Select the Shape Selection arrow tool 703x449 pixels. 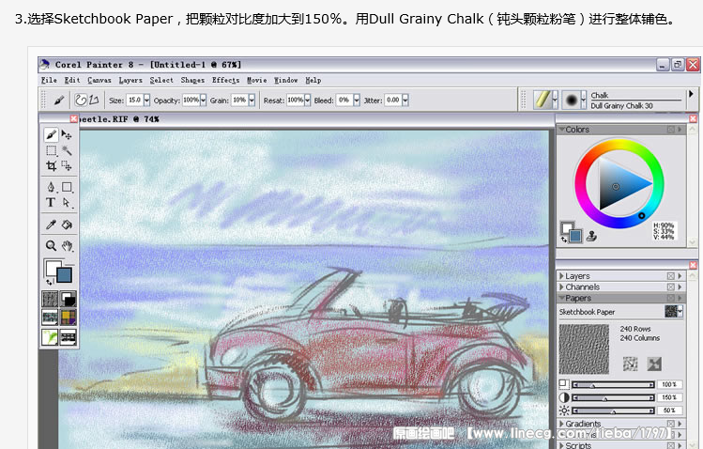[67, 203]
